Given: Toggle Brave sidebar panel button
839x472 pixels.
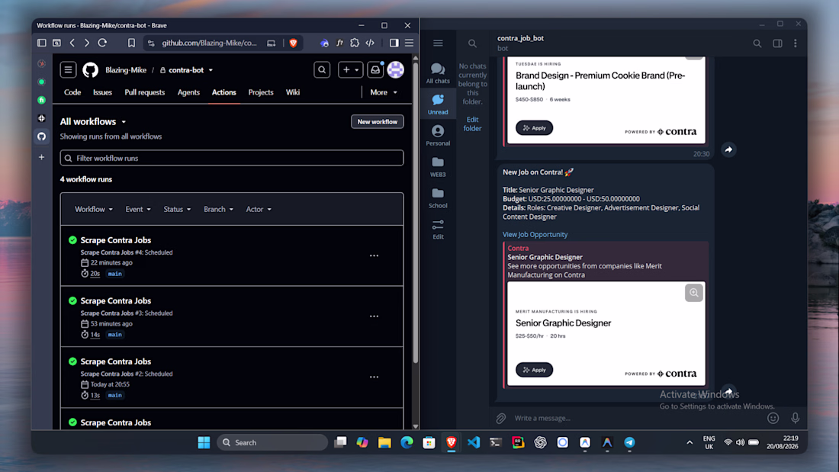Looking at the screenshot, I should click(x=394, y=43).
